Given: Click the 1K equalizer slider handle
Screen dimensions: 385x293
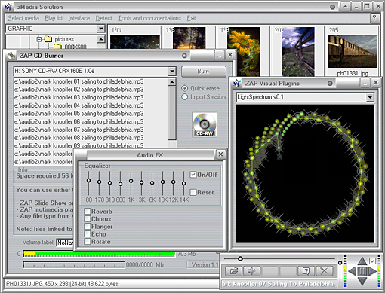Looking at the screenshot, I should 131,181.
